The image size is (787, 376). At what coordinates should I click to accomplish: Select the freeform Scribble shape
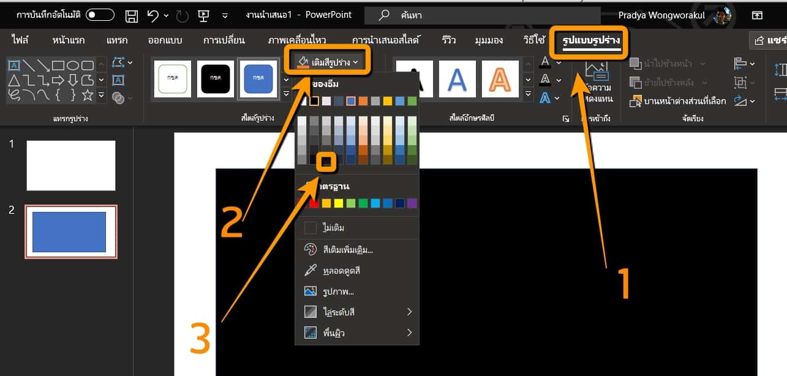[13, 95]
